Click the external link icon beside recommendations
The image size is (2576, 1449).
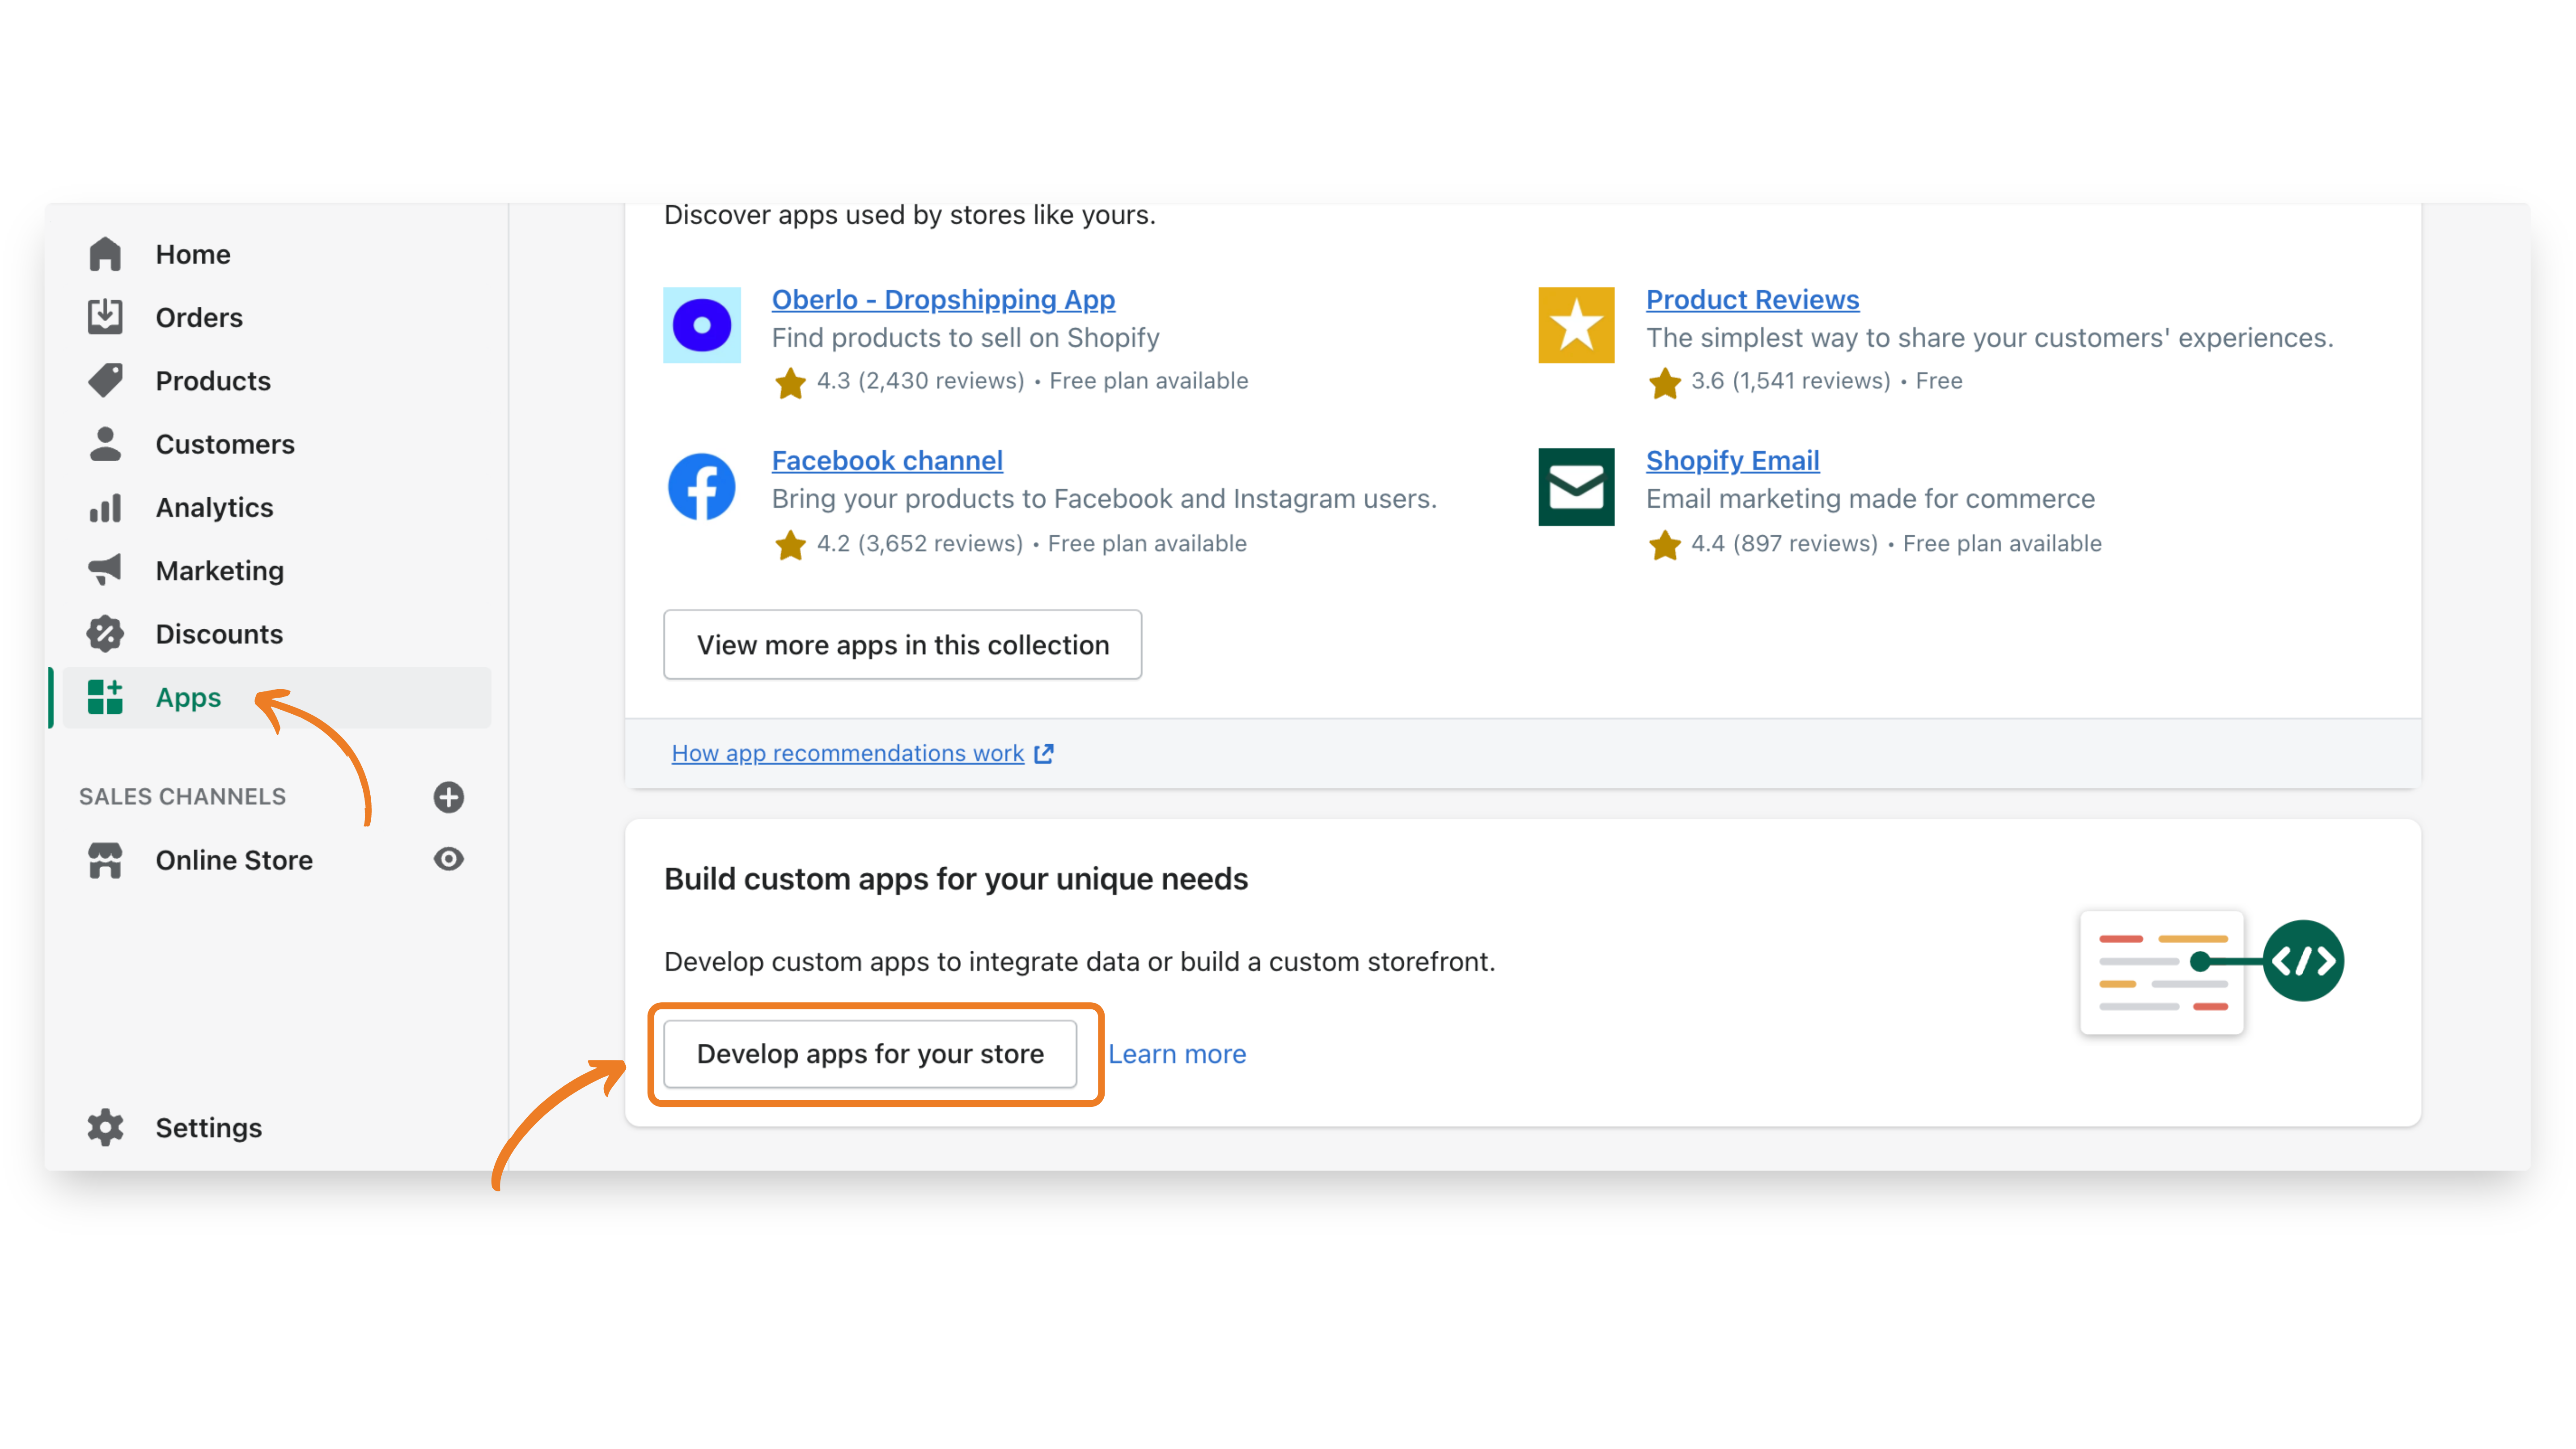(x=1044, y=753)
